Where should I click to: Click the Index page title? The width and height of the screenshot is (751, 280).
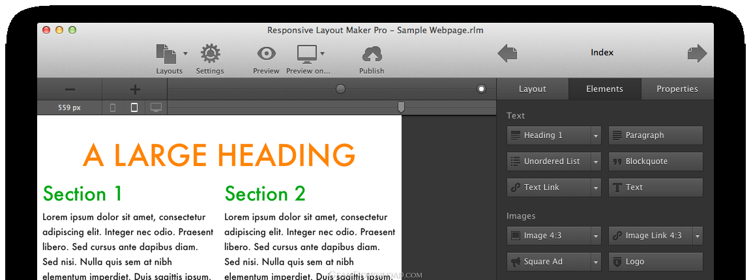(x=602, y=53)
